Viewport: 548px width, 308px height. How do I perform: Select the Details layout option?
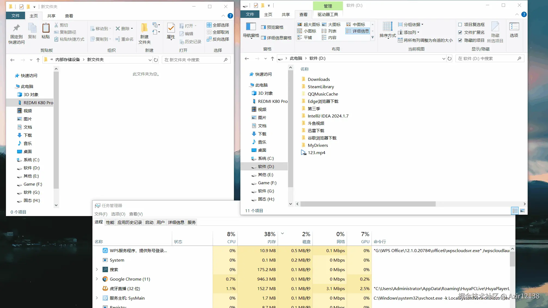tap(358, 31)
